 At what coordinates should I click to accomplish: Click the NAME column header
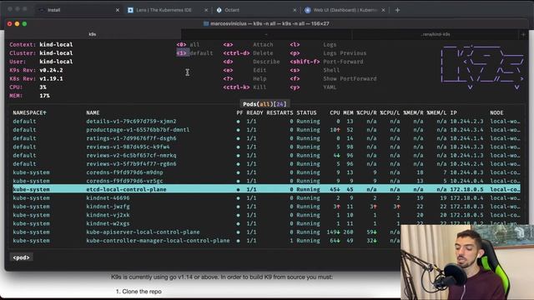(x=93, y=112)
